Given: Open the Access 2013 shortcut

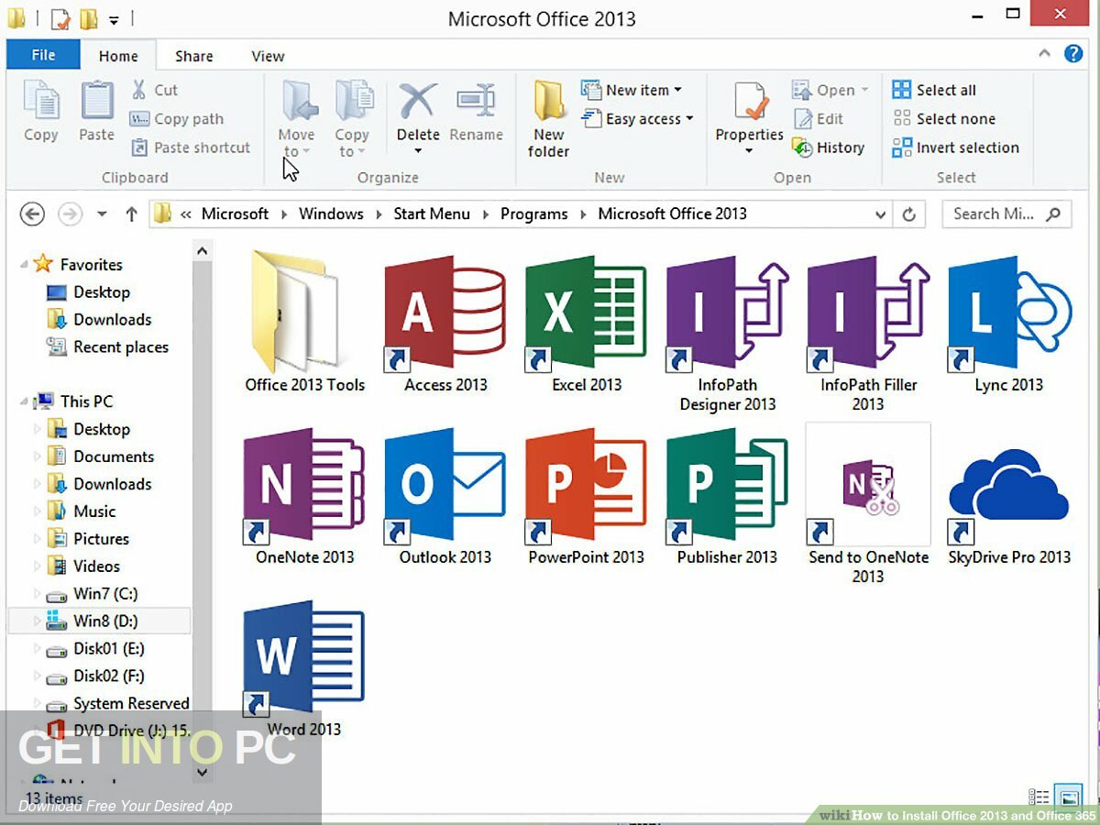Looking at the screenshot, I should point(445,325).
